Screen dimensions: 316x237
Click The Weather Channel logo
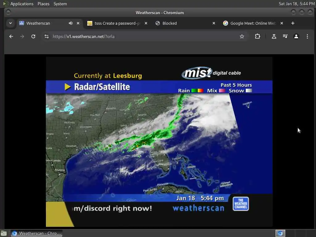coord(241,204)
